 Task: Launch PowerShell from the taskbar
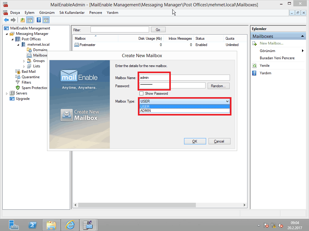coord(33,225)
